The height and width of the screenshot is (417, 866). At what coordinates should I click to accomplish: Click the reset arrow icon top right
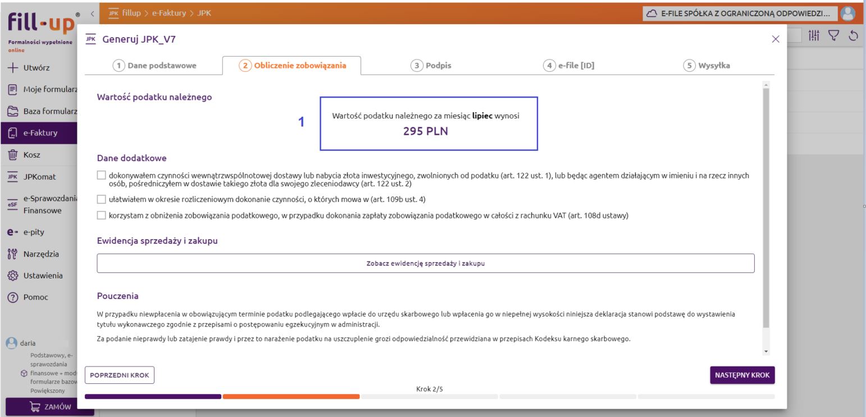[x=854, y=36]
